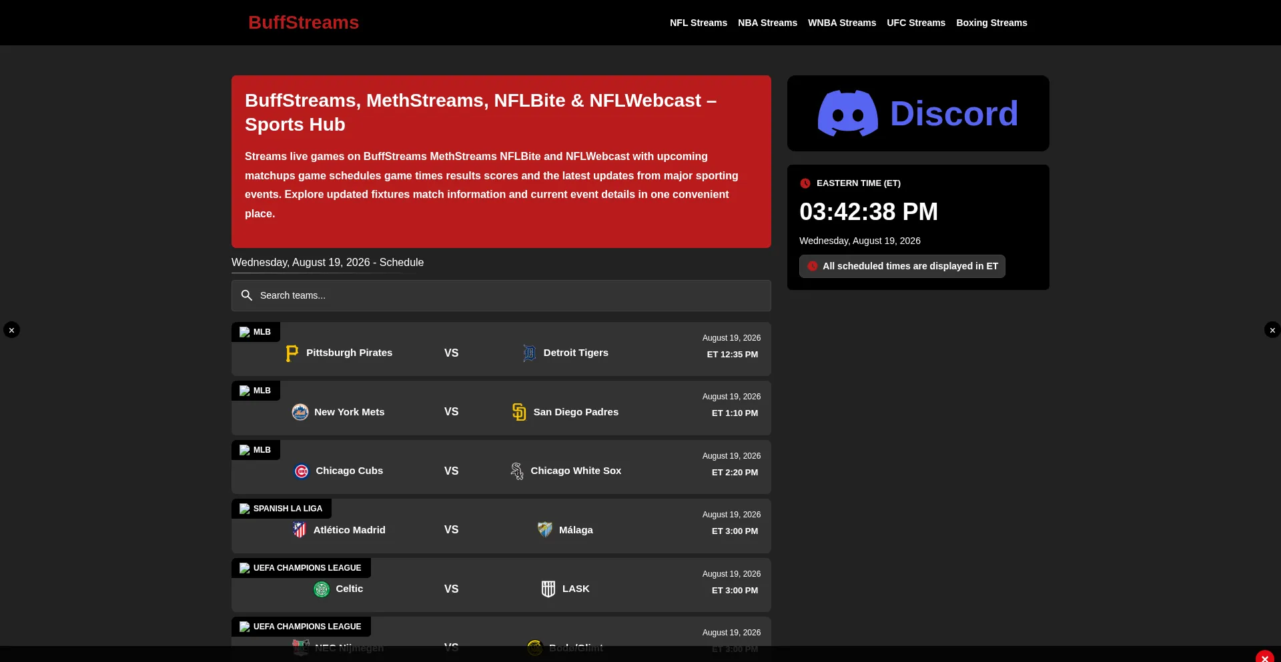Click ET 3:00 PM on Celtic match
This screenshot has height=662, width=1281.
coord(735,591)
